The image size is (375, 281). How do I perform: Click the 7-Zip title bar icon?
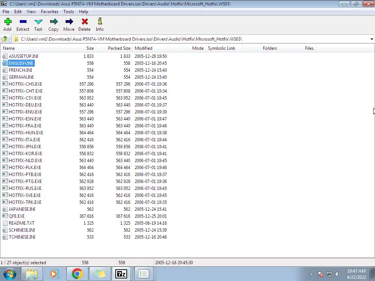click(4, 4)
